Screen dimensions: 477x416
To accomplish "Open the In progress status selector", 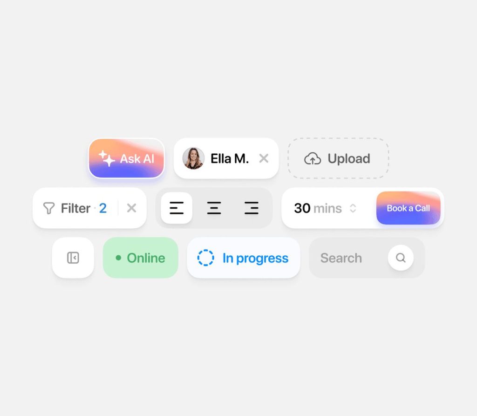I will click(244, 258).
